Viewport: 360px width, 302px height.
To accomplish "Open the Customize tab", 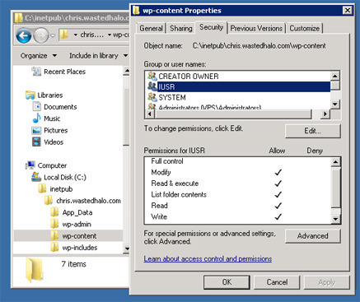I will (x=305, y=28).
